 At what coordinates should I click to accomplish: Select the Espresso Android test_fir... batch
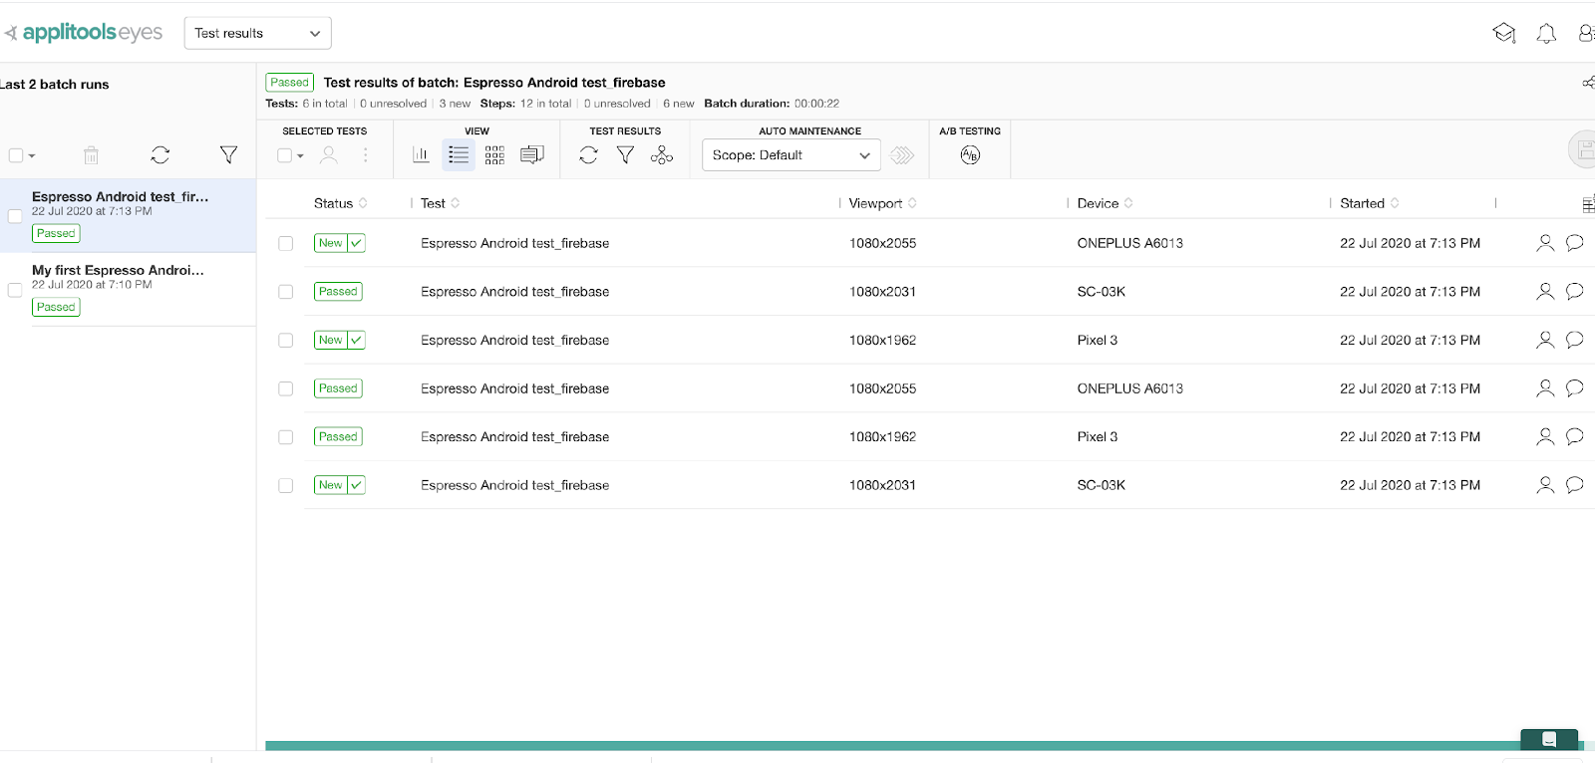(120, 197)
